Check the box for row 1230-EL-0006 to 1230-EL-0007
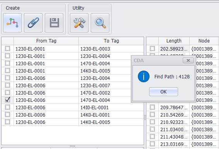219x149 pixels. tap(8, 85)
